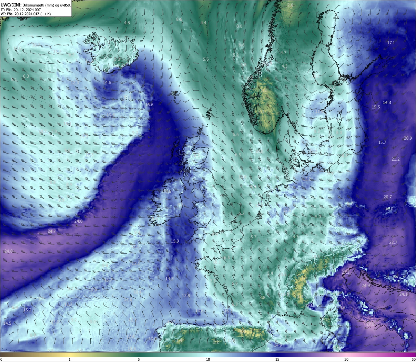This screenshot has height=362, width=416.
Task: Click the 'UWC/DINI: Úrkomumætti (mm) og uv850.' title line
Action: point(36,6)
